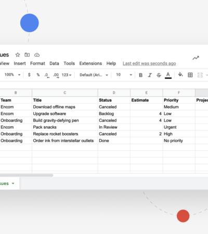Image resolution: width=208 pixels, height=234 pixels.
Task: Open the Extensions menu
Action: [x=90, y=63]
